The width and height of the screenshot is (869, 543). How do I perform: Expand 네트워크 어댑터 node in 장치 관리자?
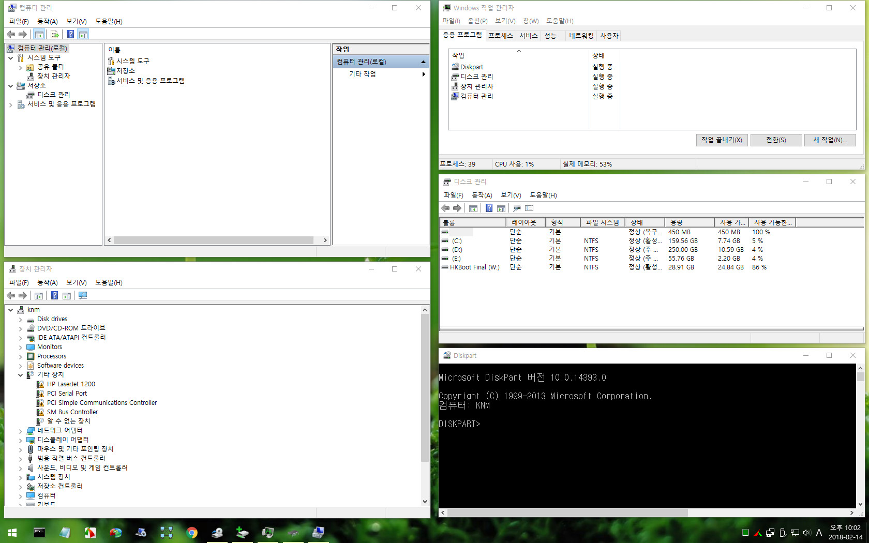pos(20,431)
